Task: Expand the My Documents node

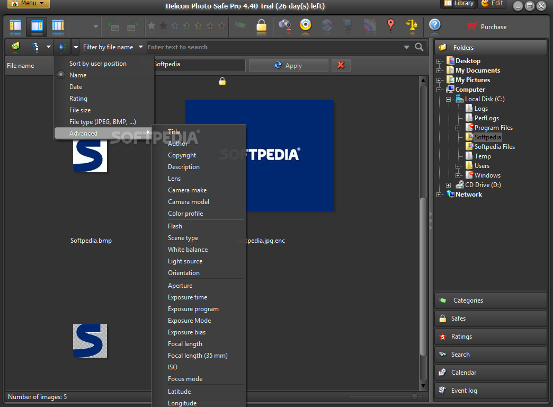Action: (x=439, y=70)
